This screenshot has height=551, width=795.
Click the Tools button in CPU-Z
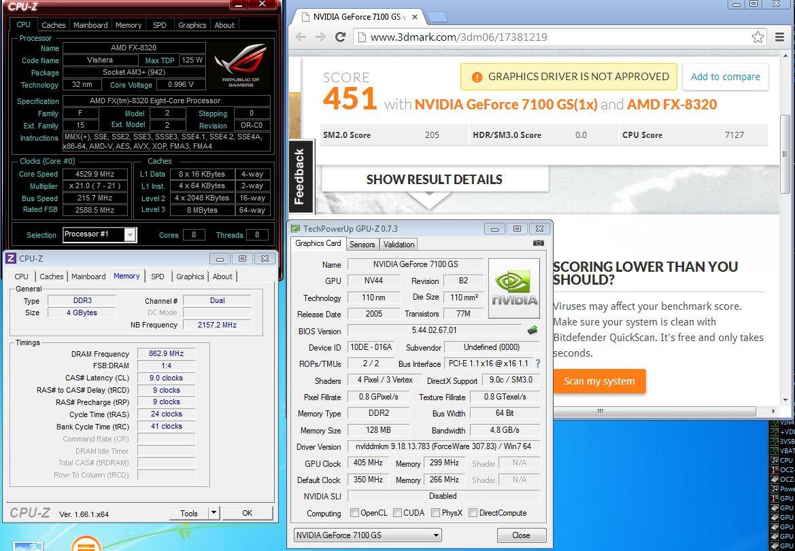pos(188,513)
